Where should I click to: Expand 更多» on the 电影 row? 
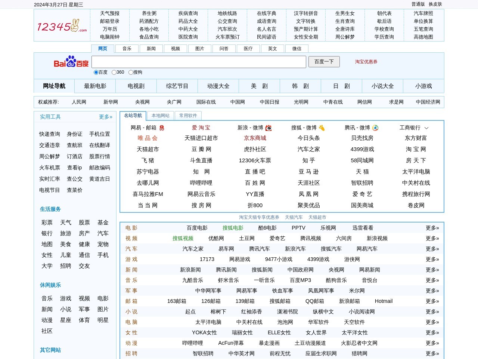(432, 228)
